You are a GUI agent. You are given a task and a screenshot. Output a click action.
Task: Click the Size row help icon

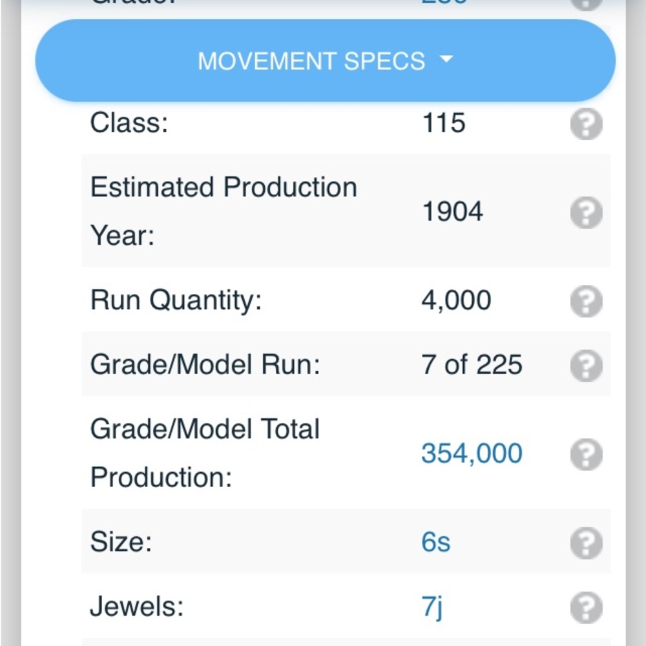(x=586, y=543)
